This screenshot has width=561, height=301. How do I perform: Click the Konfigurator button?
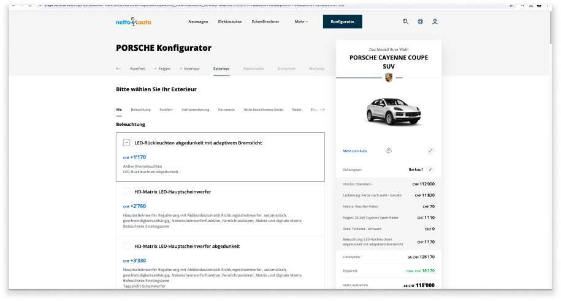coord(342,21)
